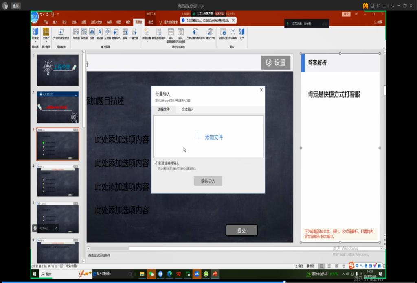
Task: Click the 备注 notes button in status bar
Action: (299, 266)
